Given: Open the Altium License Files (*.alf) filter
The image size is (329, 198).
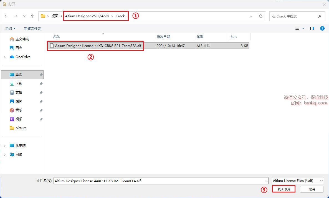Looking at the screenshot, I should coord(298,181).
